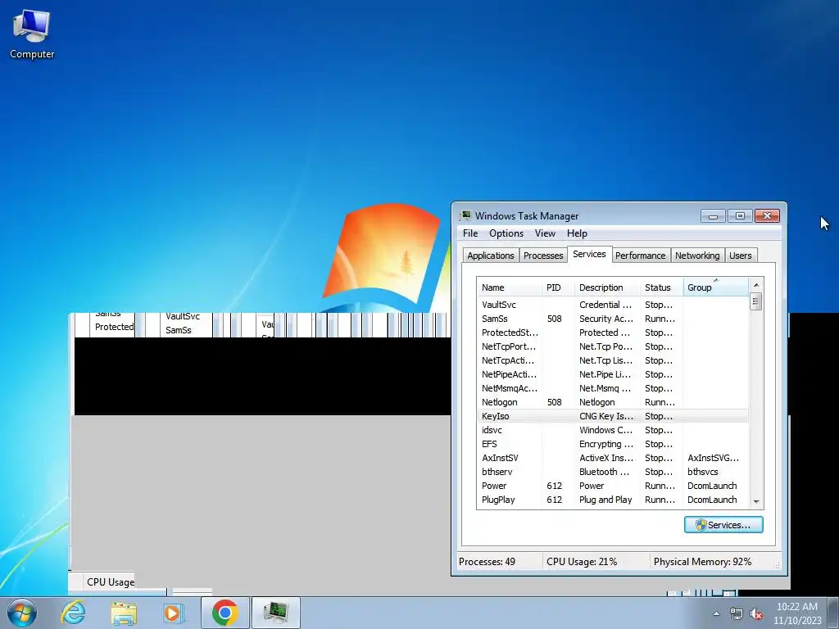Select the SamSs service row

[x=613, y=319]
